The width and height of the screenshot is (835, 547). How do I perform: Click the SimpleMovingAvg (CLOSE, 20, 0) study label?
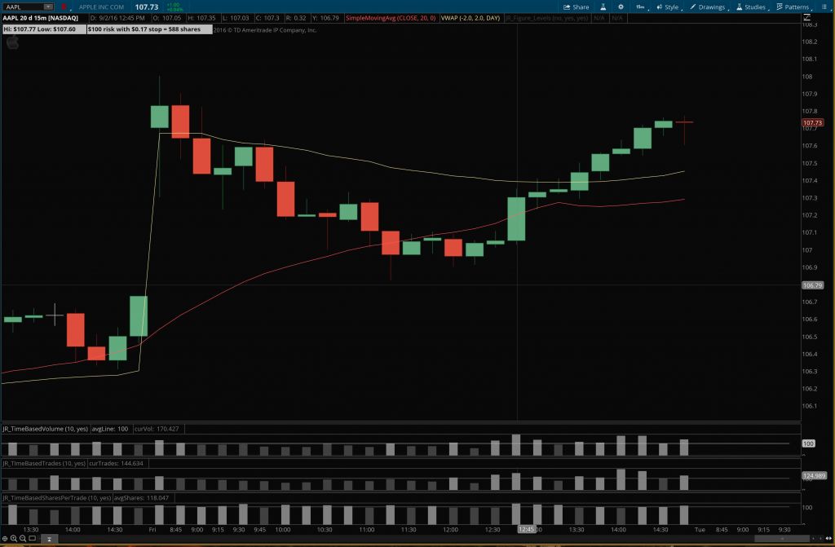click(391, 18)
